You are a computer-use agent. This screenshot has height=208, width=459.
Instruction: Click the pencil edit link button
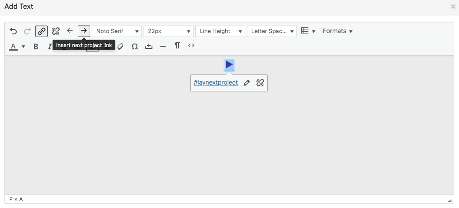tap(247, 83)
